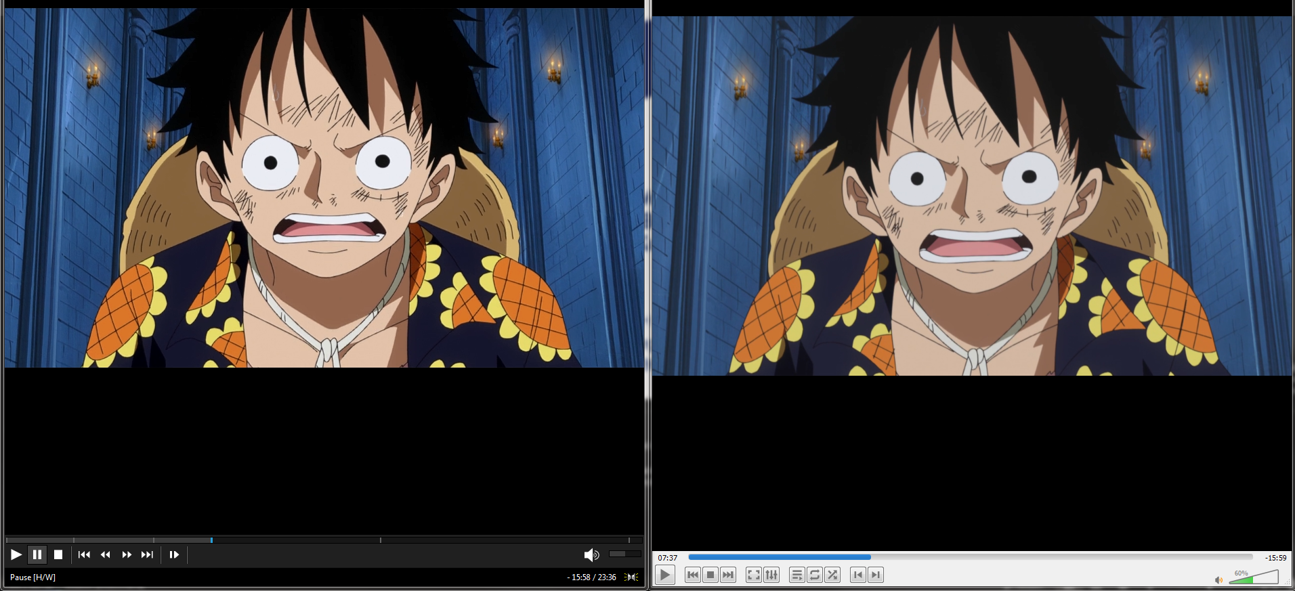Image resolution: width=1295 pixels, height=591 pixels.
Task: Click the MPC seek bar position marker
Action: pos(211,540)
